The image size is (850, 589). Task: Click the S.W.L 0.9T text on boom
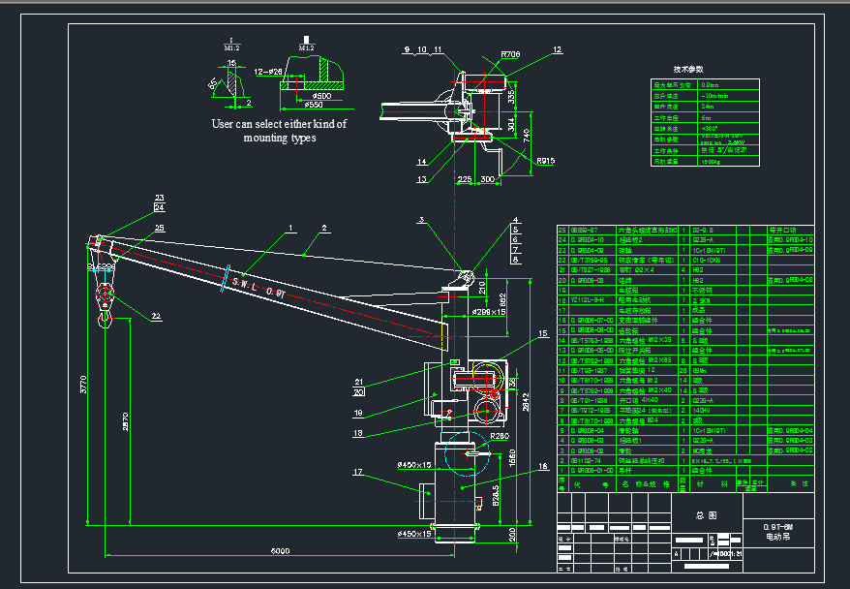click(x=258, y=288)
